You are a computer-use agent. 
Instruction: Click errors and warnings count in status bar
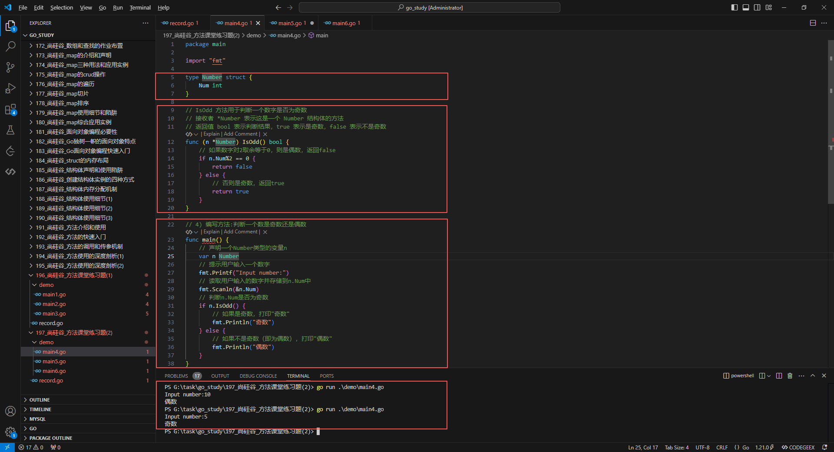(31, 447)
